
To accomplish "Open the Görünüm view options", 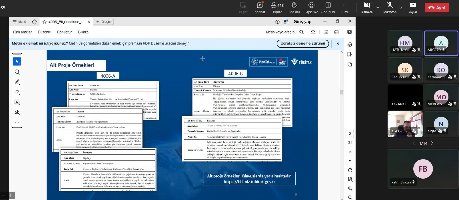I will pyautogui.click(x=328, y=8).
